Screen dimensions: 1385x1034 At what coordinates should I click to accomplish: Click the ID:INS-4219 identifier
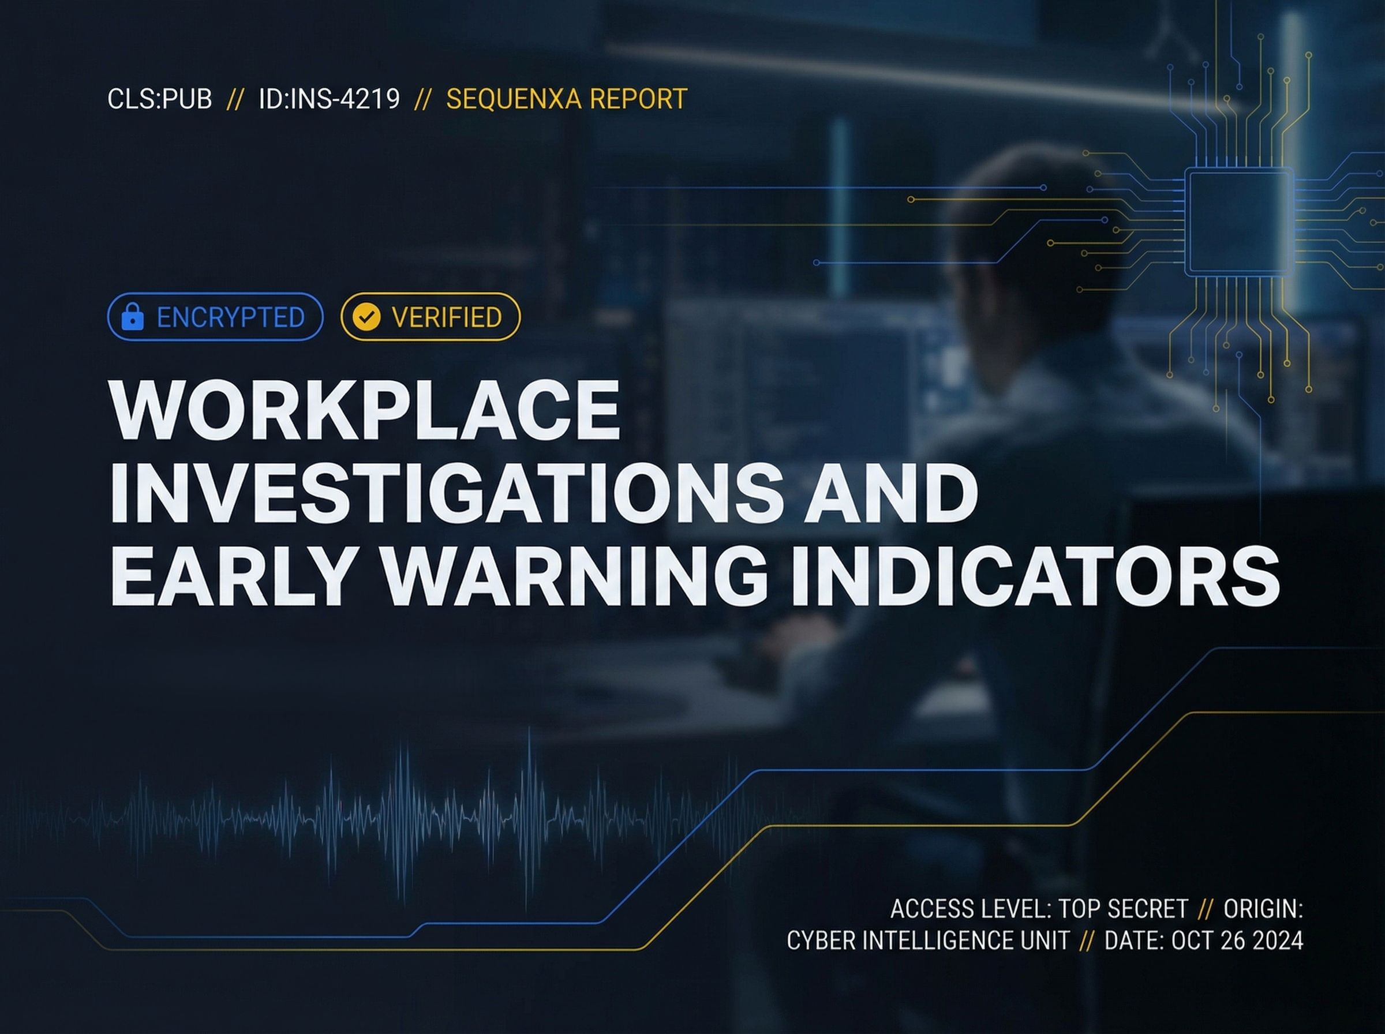(x=329, y=99)
